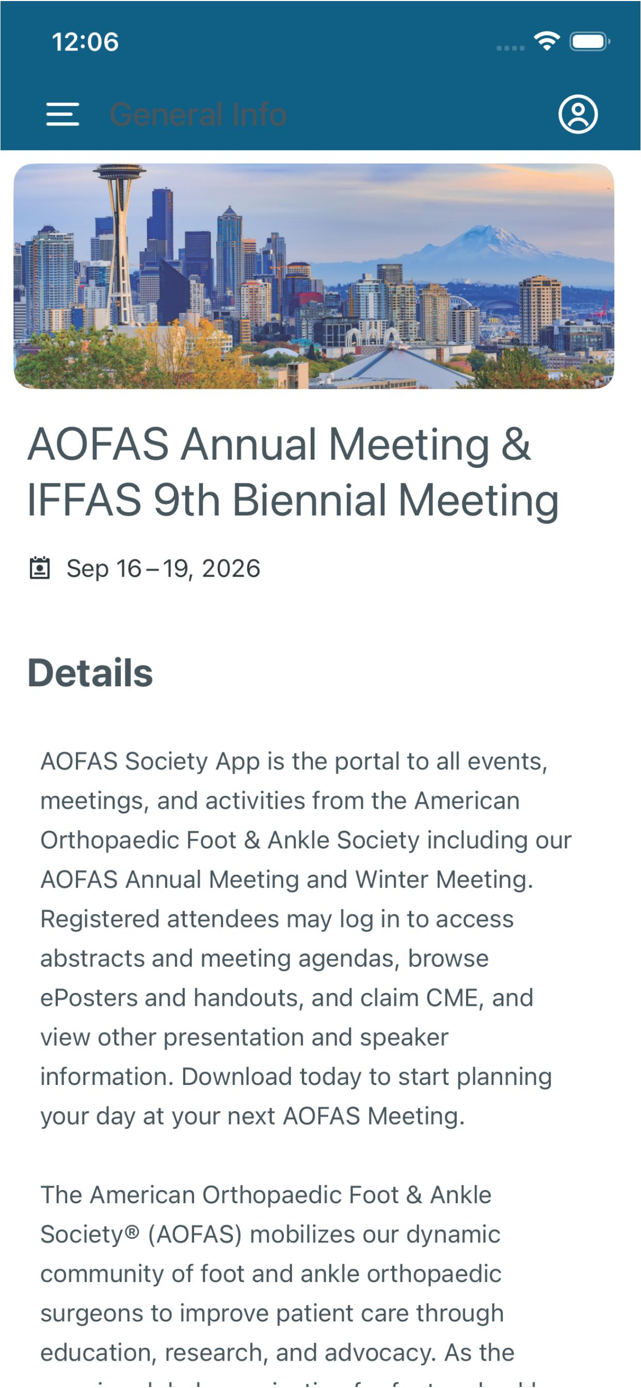Tap the Details section heading

coord(90,673)
